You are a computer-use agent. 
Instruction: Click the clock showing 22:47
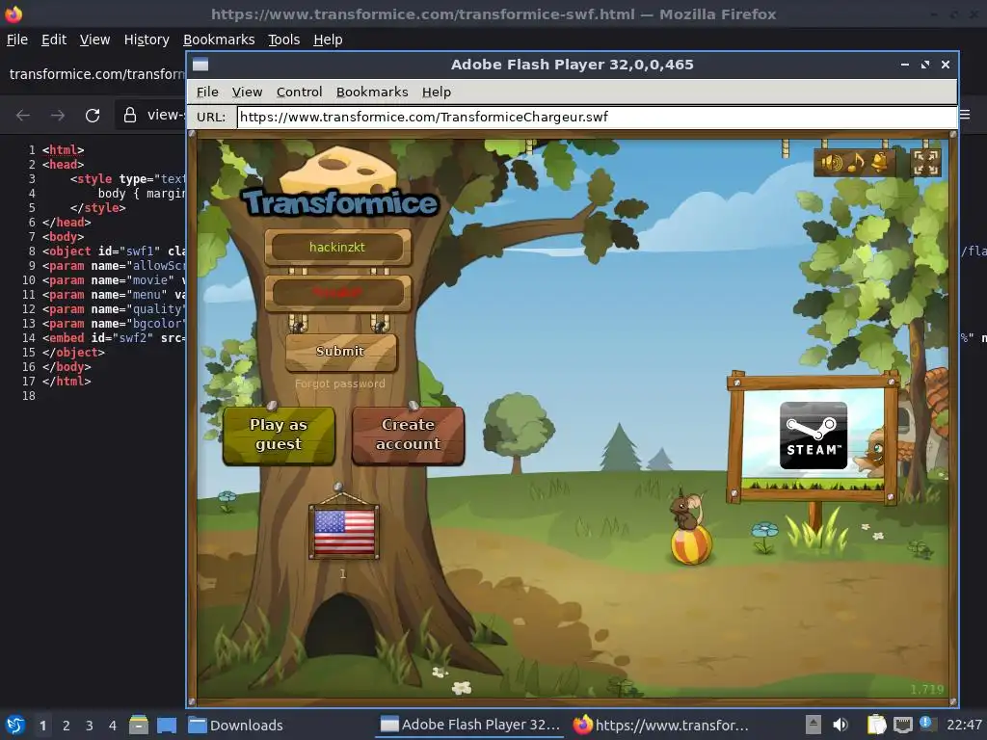tap(964, 725)
